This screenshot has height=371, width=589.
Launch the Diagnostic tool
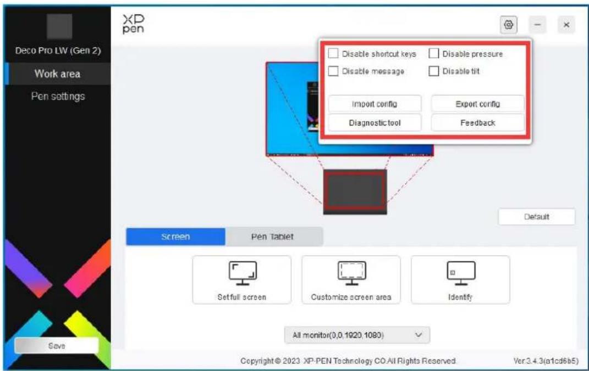[x=375, y=122]
